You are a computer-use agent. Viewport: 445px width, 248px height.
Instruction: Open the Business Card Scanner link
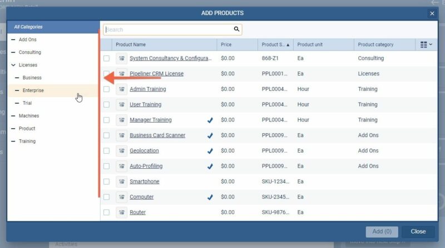pyautogui.click(x=157, y=135)
